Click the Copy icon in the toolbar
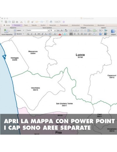Viewport: 117px width, 152px height. click(x=25, y=22)
